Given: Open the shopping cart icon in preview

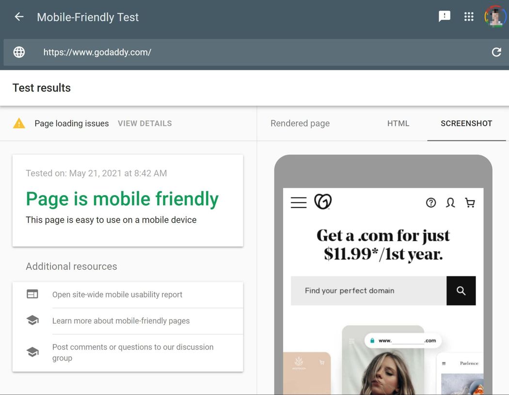Looking at the screenshot, I should pyautogui.click(x=470, y=203).
